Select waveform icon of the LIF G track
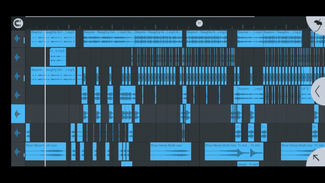325x183 pixels. (18, 95)
